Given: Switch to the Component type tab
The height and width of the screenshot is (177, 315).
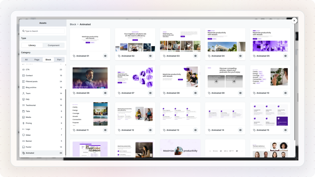Looking at the screenshot, I should (54, 45).
